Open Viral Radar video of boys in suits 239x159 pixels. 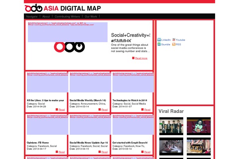click(171, 126)
